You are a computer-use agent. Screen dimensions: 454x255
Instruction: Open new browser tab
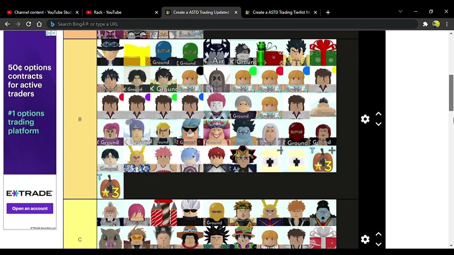[x=328, y=12]
